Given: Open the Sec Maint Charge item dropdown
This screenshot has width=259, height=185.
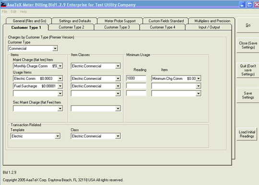Looking at the screenshot, I should coord(60,109).
